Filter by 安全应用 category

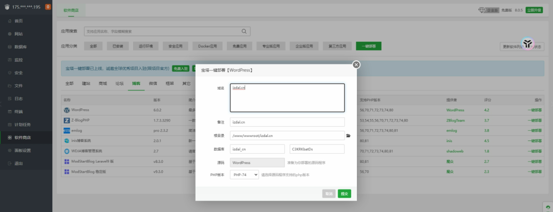coord(176,46)
